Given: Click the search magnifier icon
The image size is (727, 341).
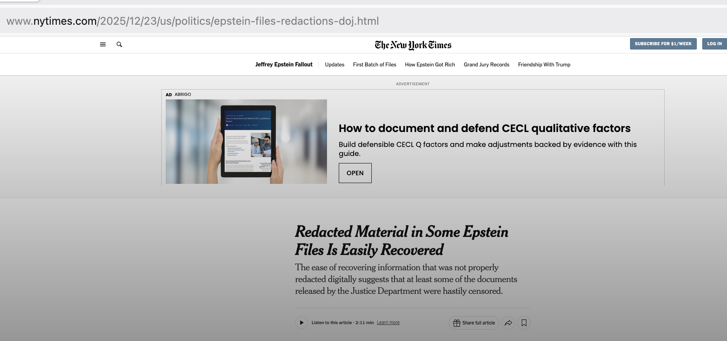Looking at the screenshot, I should (119, 44).
